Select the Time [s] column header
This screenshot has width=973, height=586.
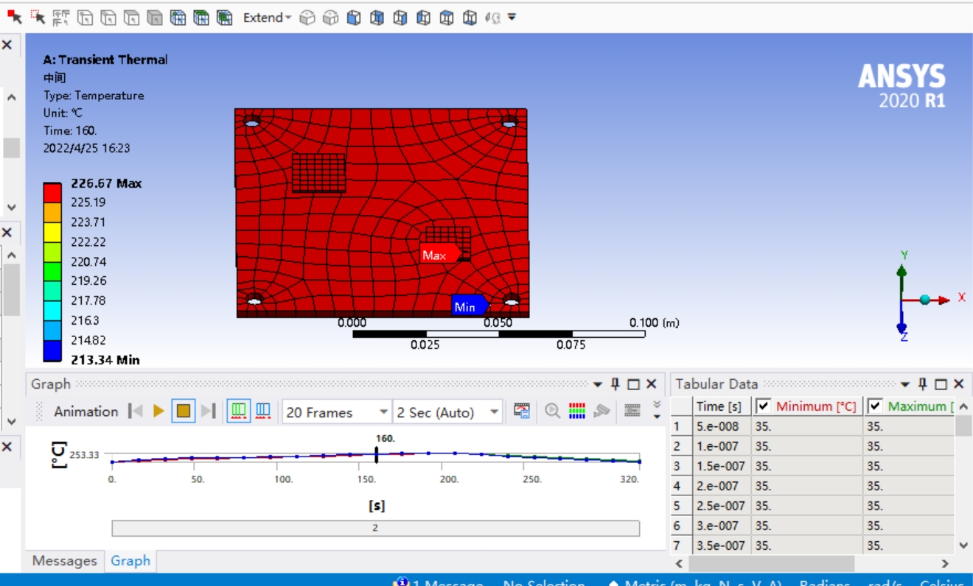pyautogui.click(x=722, y=406)
